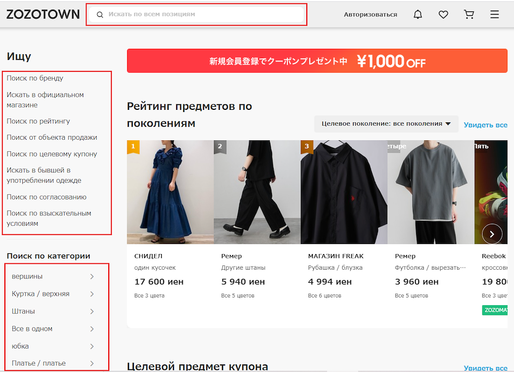
Task: Click brand name 'СНИДЕЛ'
Action: click(148, 256)
